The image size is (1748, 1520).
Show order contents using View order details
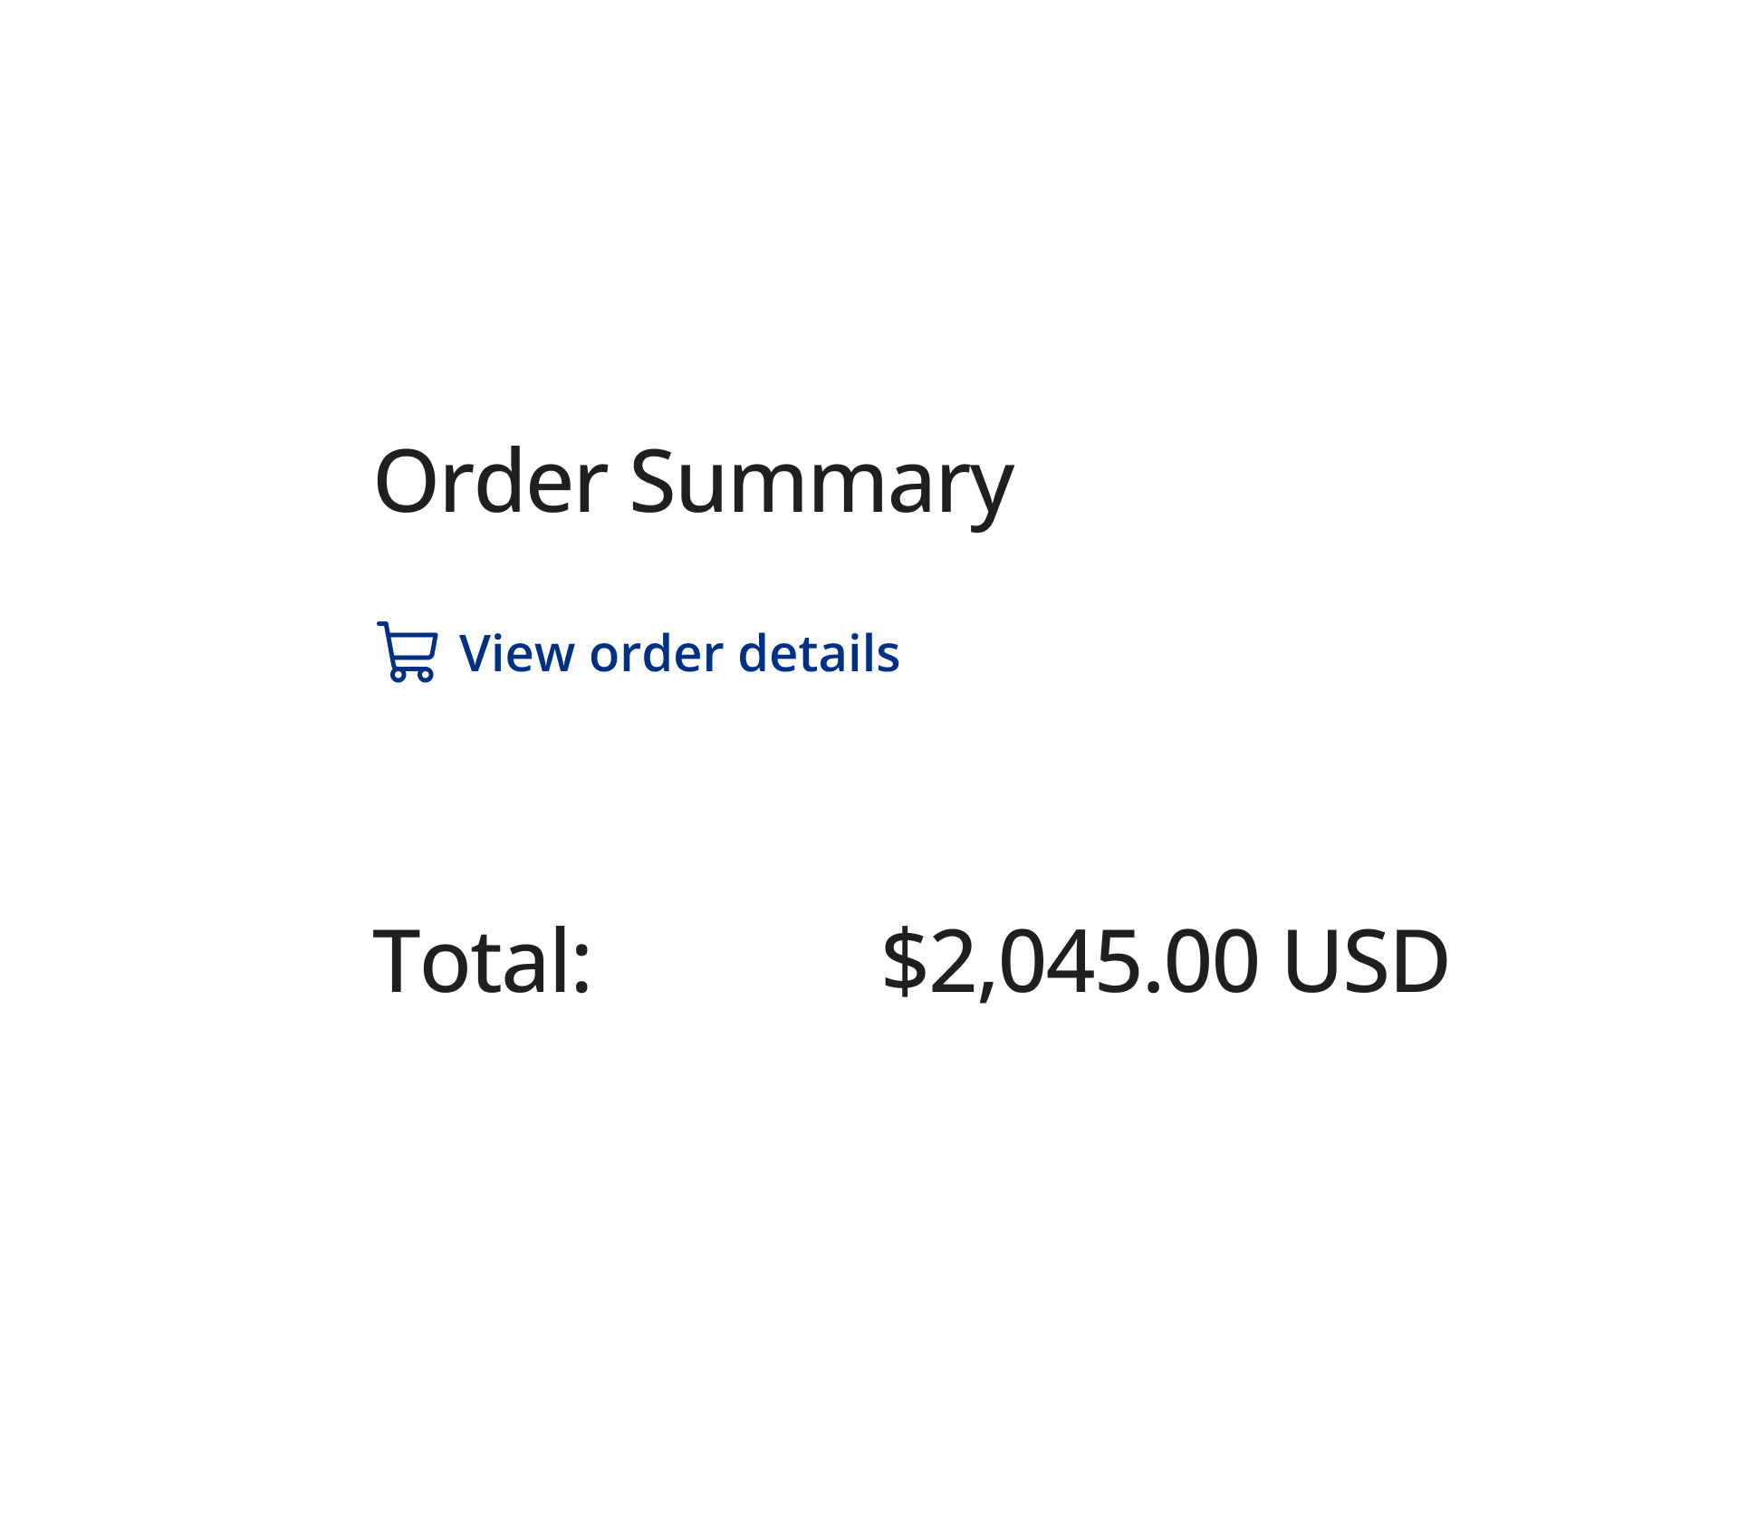tap(678, 655)
